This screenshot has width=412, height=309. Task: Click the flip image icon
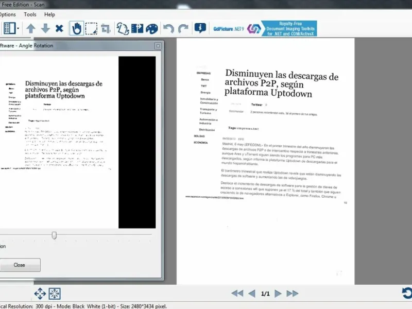pos(137,28)
